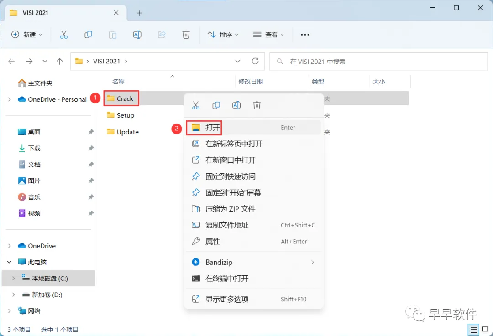
Task: Refresh the VISI 2021 folder view
Action: [x=255, y=61]
